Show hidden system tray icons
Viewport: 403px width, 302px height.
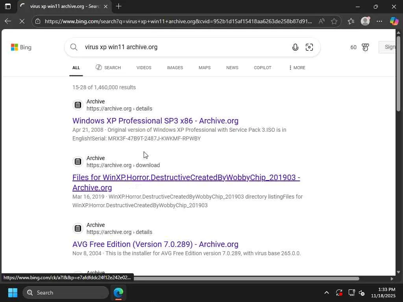tap(326, 293)
